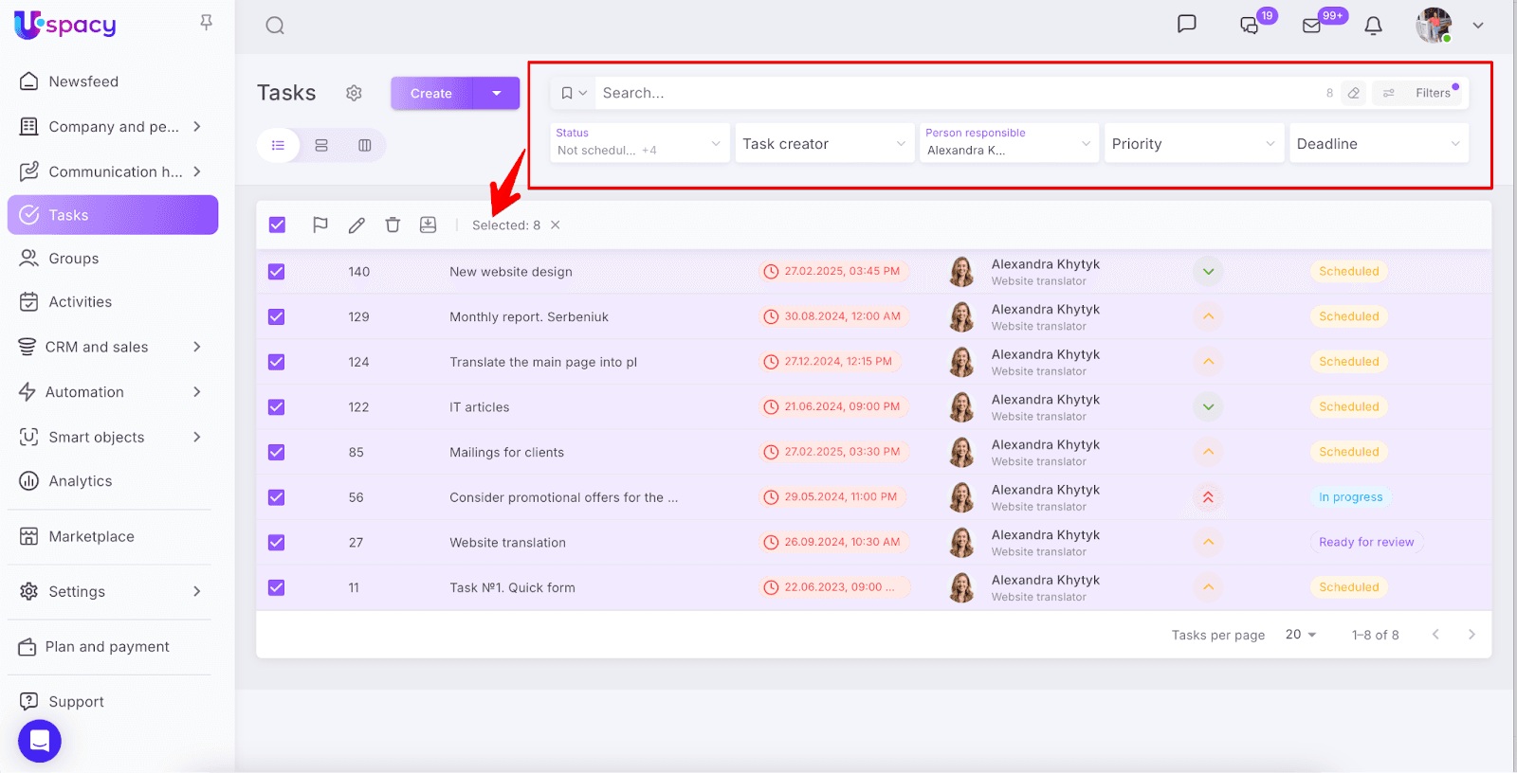Open the notifications bell icon

click(x=1373, y=26)
